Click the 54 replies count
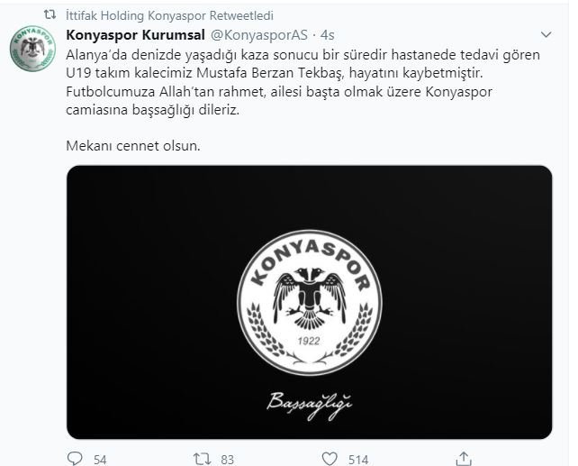 (100, 460)
